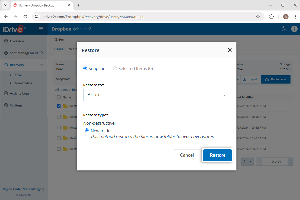Click the Restore button in the dialog
The image size is (300, 200).
point(217,155)
